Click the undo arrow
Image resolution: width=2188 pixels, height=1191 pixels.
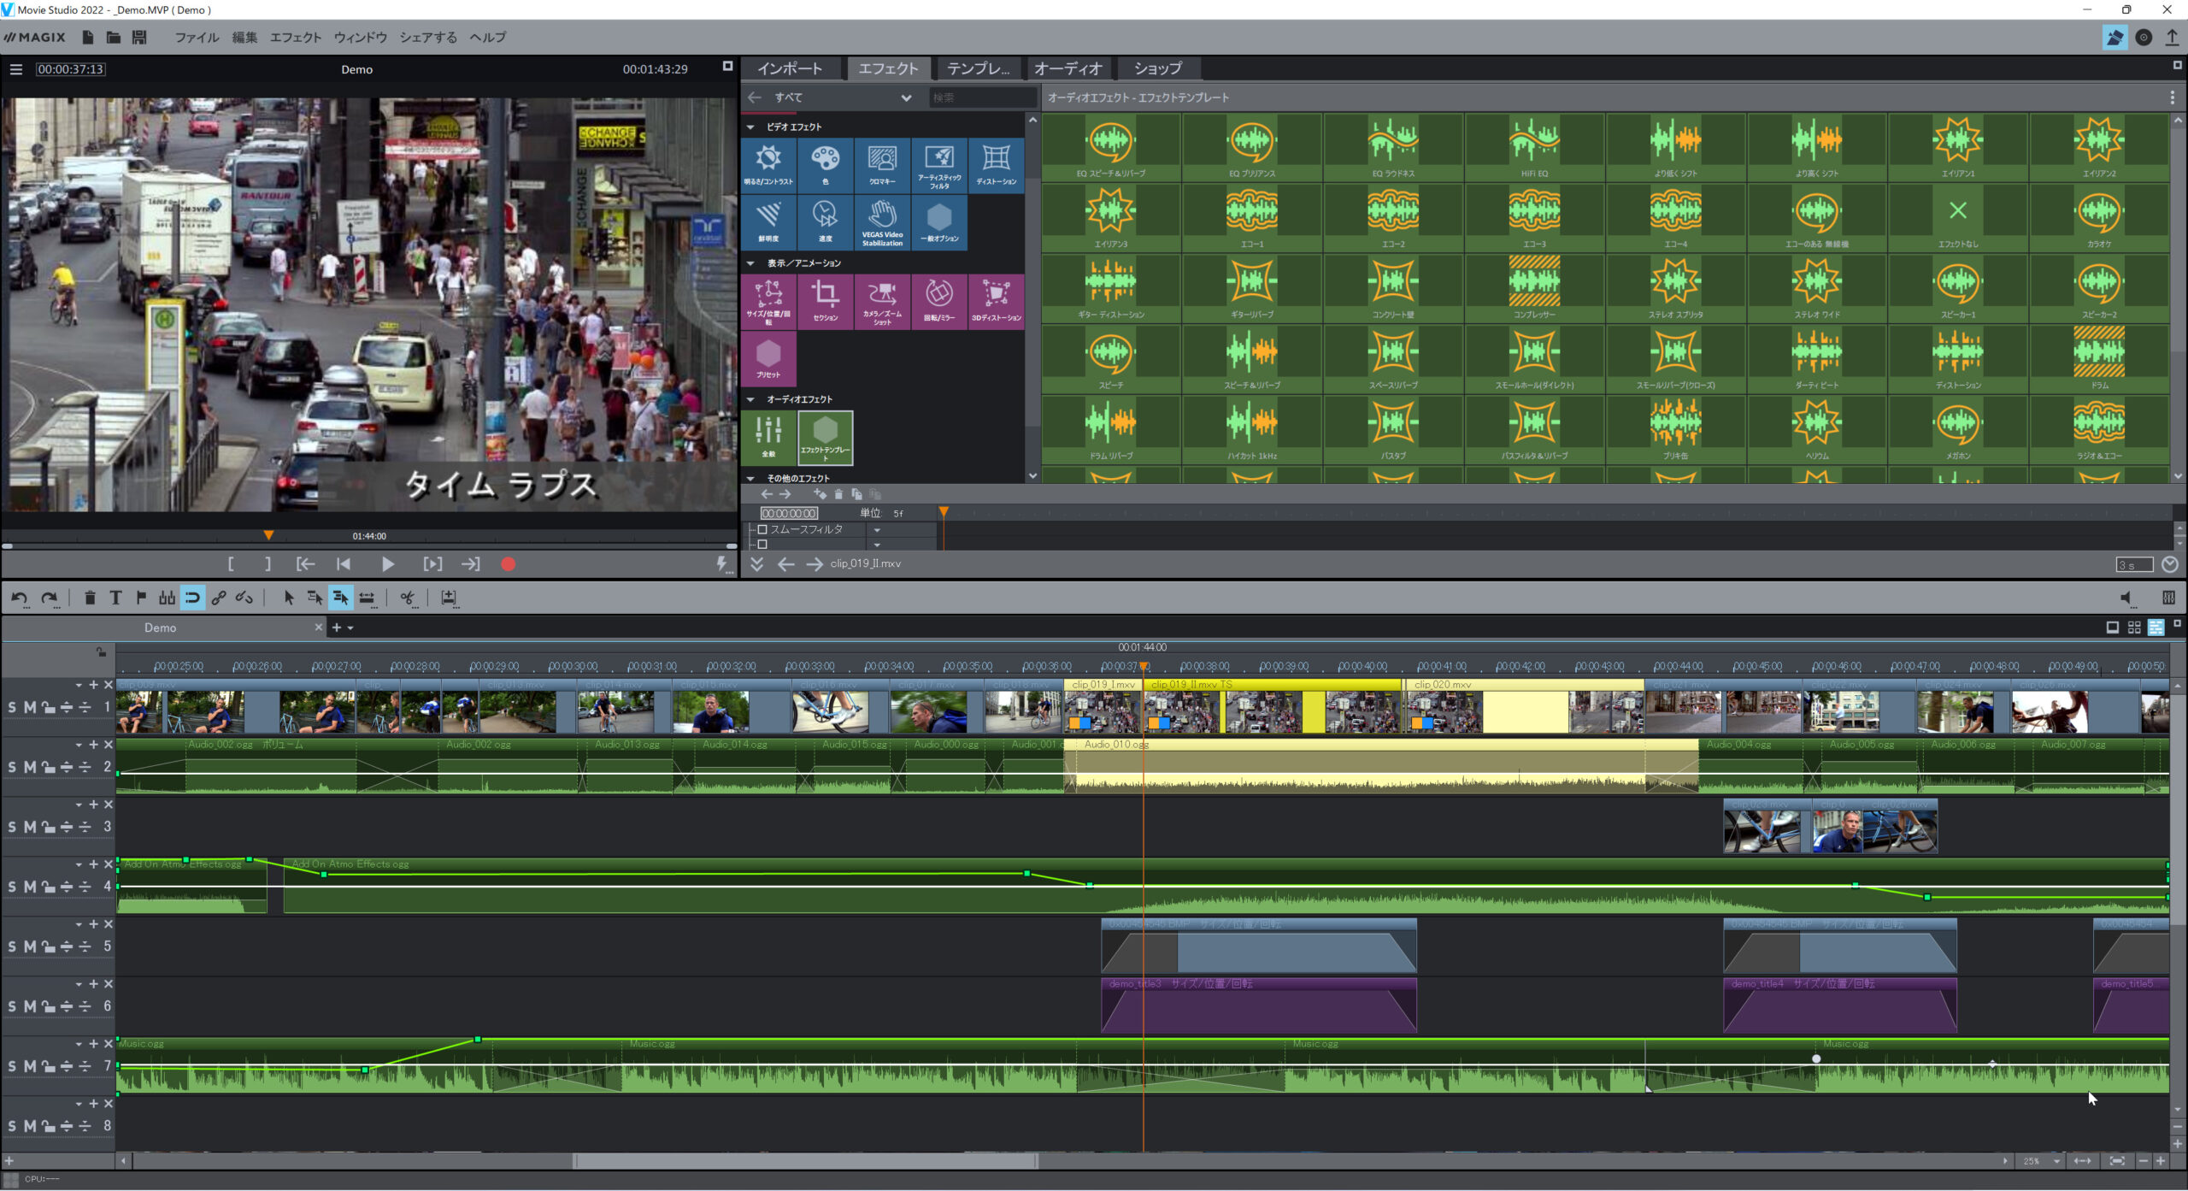click(20, 598)
